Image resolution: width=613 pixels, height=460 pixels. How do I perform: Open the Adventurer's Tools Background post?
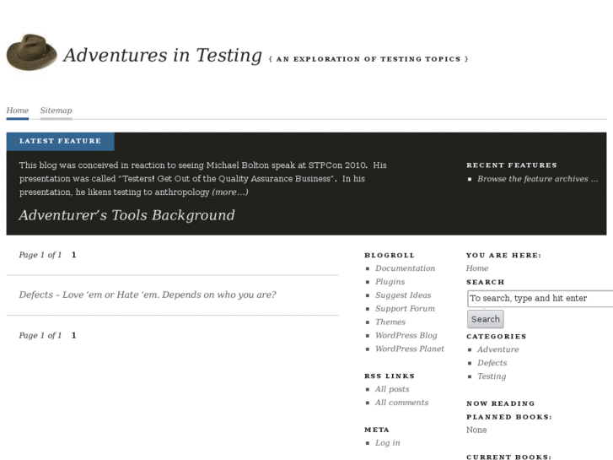(126, 215)
